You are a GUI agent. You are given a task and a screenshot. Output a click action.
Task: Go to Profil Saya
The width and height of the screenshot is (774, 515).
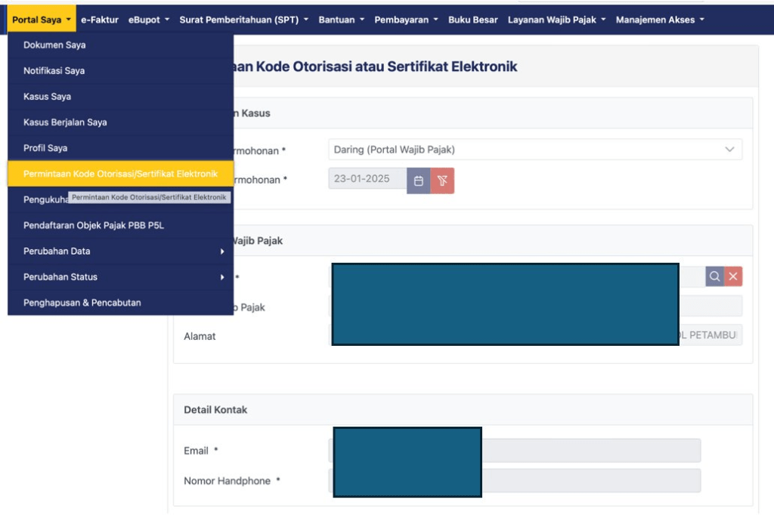[45, 148]
